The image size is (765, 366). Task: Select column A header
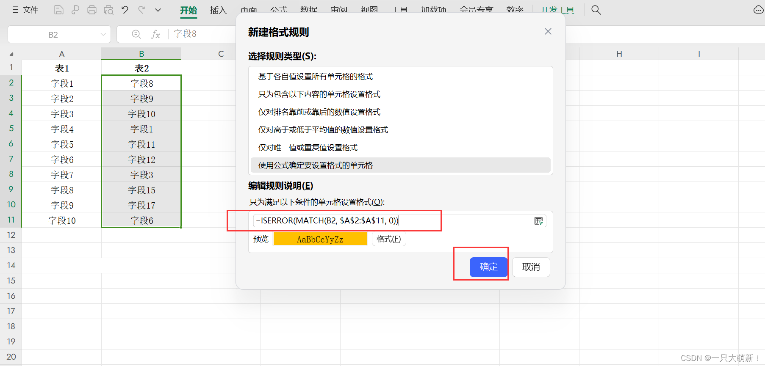[62, 54]
